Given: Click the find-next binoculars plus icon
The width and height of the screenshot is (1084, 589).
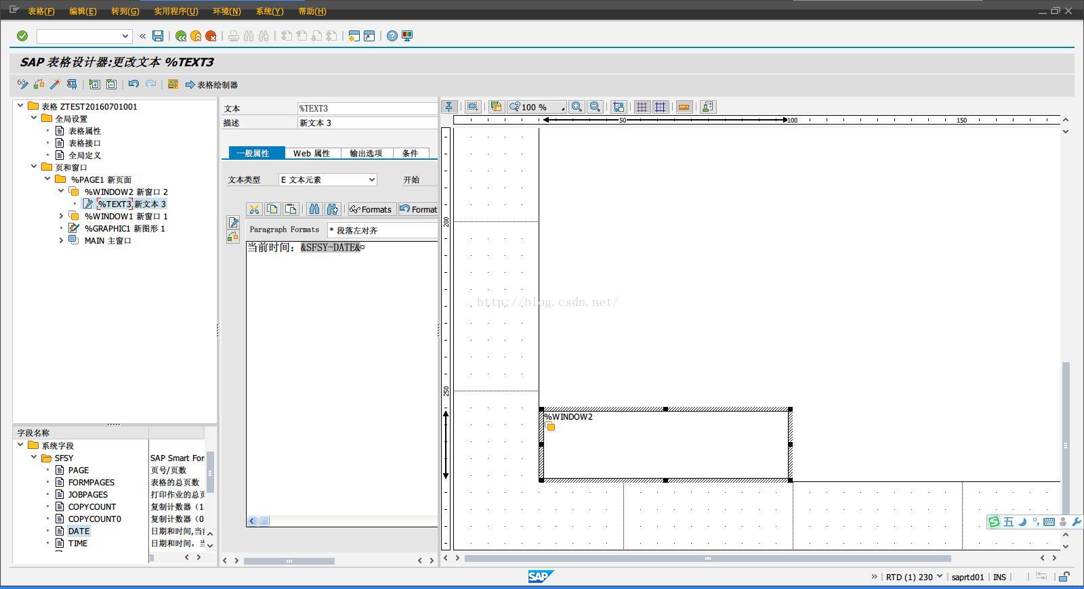Looking at the screenshot, I should [332, 209].
